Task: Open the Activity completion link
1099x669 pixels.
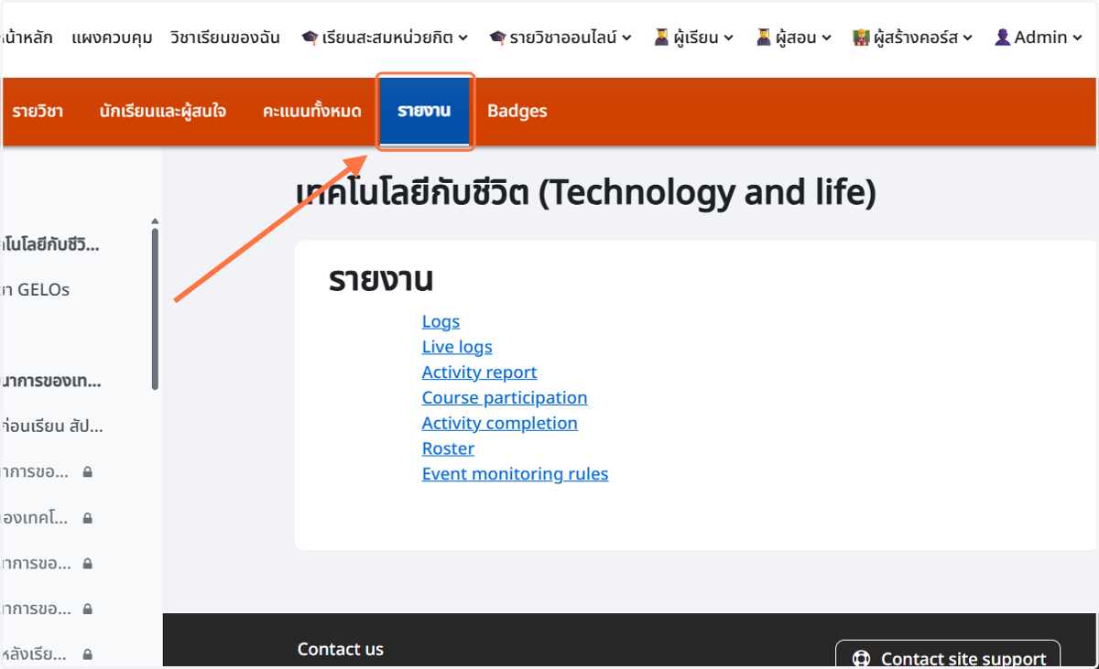Action: point(500,424)
